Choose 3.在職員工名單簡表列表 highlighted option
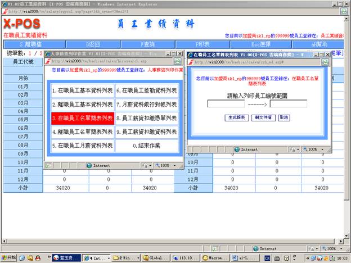 (x=83, y=118)
